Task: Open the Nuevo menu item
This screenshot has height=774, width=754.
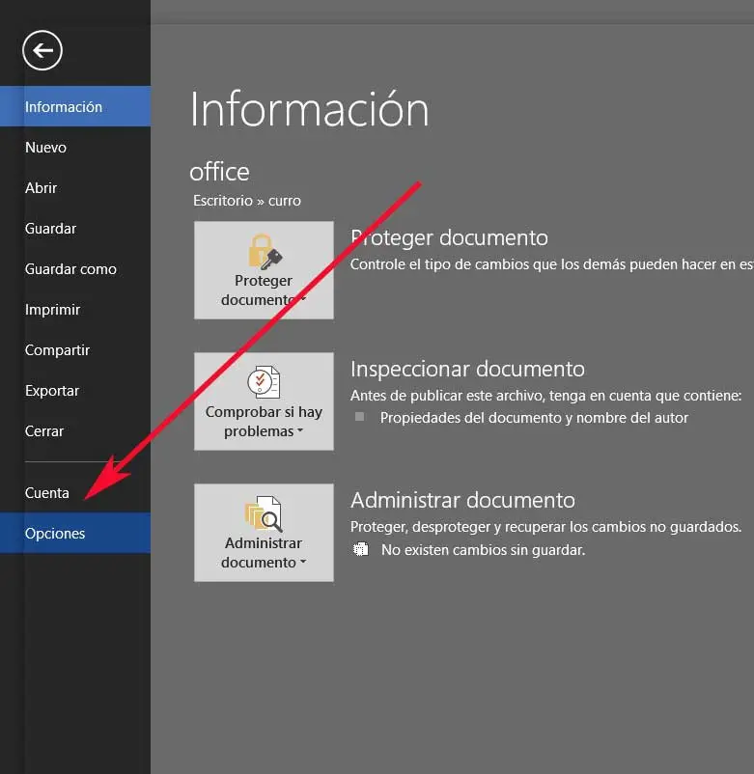Action: point(75,147)
